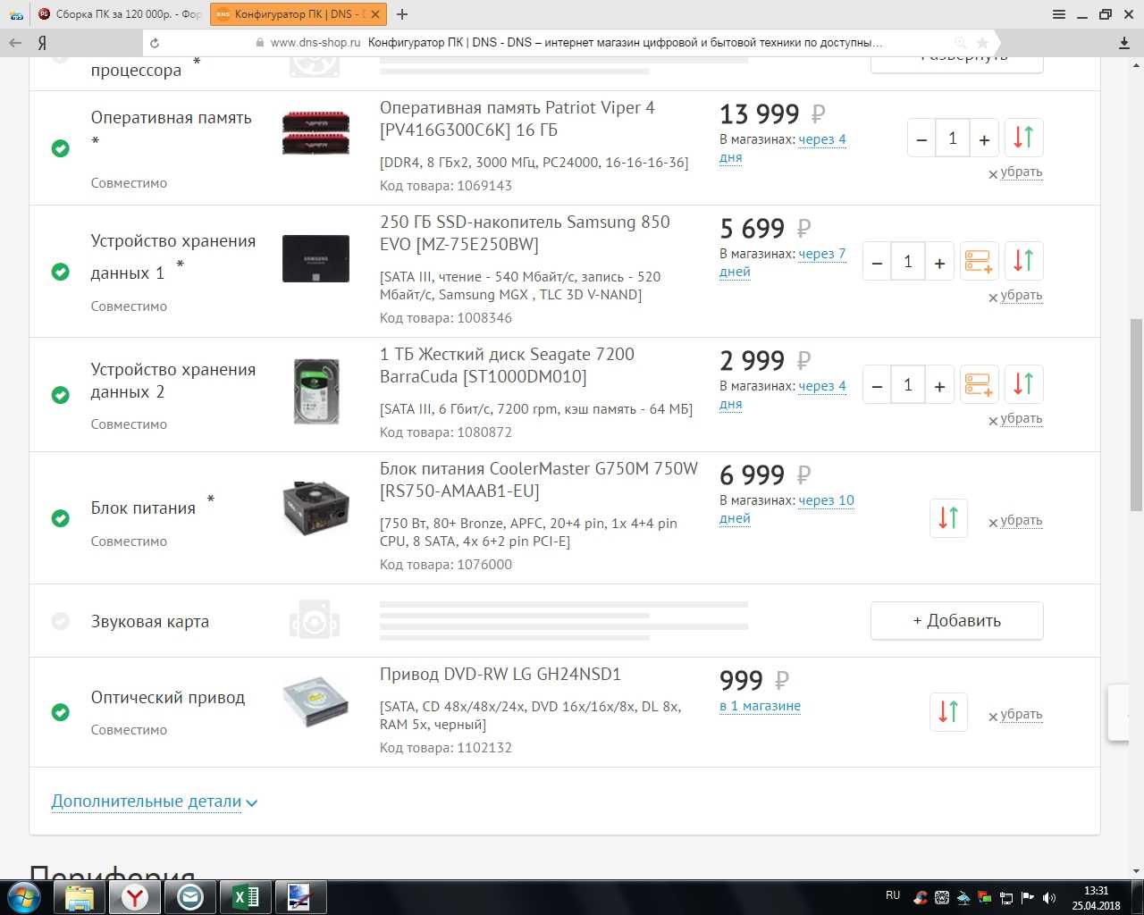Remove Seagate BarraCuda via убрать
The height and width of the screenshot is (915, 1144).
tap(1021, 419)
